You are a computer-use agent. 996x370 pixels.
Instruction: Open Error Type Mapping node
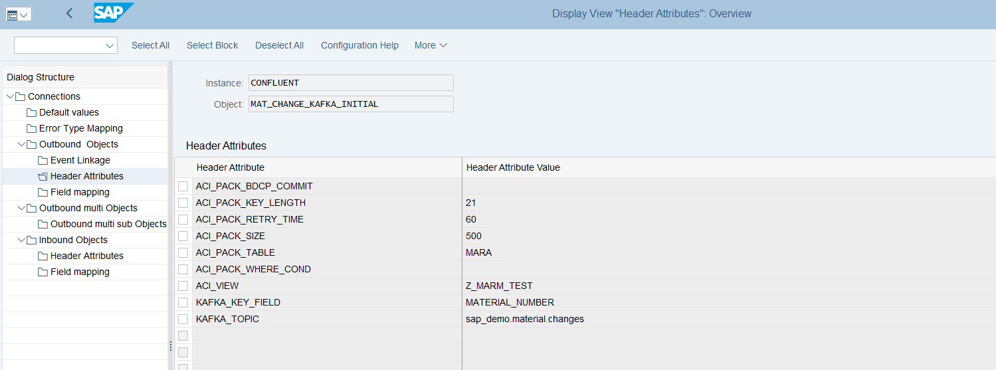coord(81,128)
